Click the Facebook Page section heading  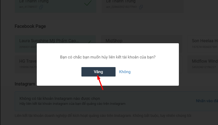30,26
